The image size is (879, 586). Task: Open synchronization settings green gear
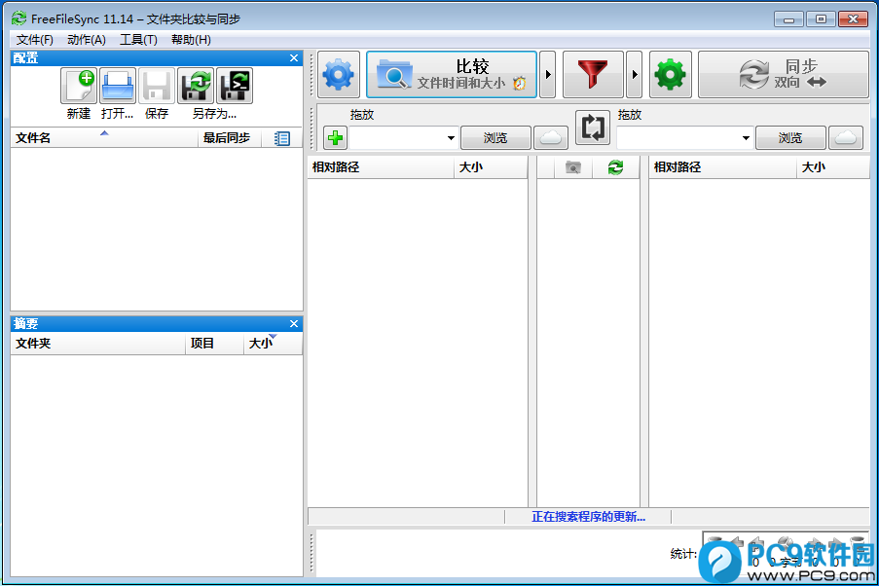671,75
